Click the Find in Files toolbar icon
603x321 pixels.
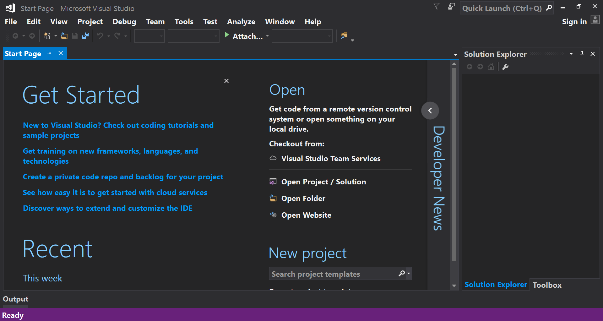pos(344,36)
